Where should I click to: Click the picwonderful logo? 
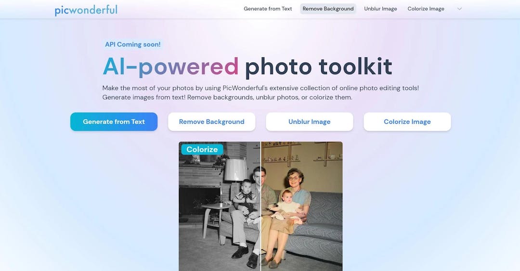pos(86,10)
